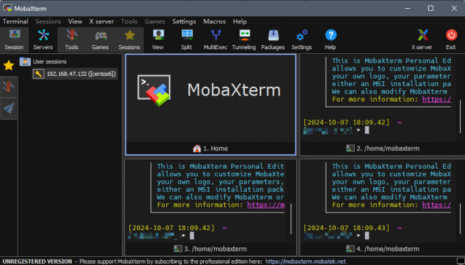465x265 pixels.
Task: Open the Tools menu
Action: [129, 21]
